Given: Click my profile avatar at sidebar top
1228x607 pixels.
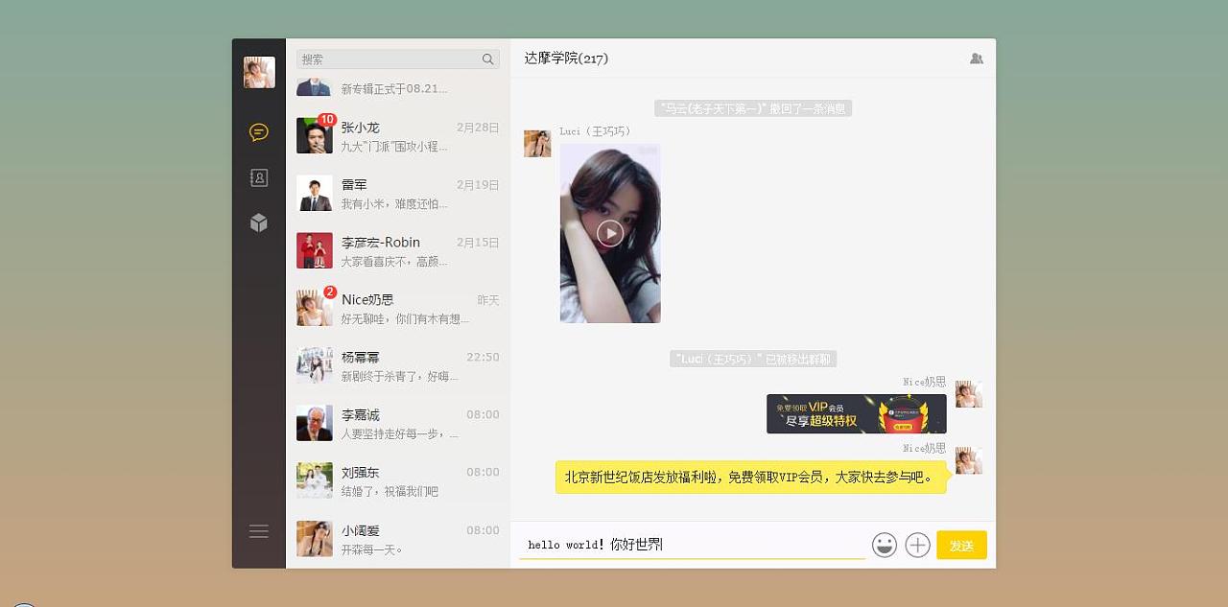Looking at the screenshot, I should click(x=259, y=73).
